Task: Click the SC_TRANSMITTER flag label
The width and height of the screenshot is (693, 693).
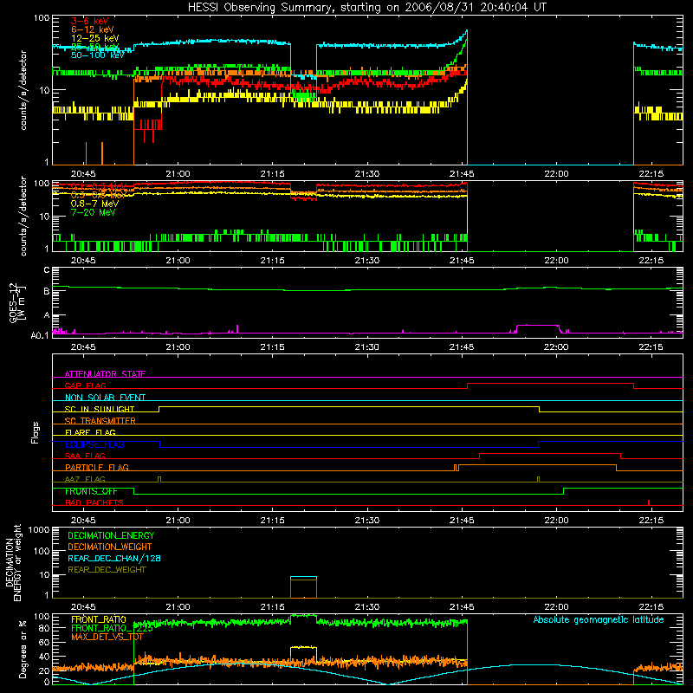Action: point(100,420)
